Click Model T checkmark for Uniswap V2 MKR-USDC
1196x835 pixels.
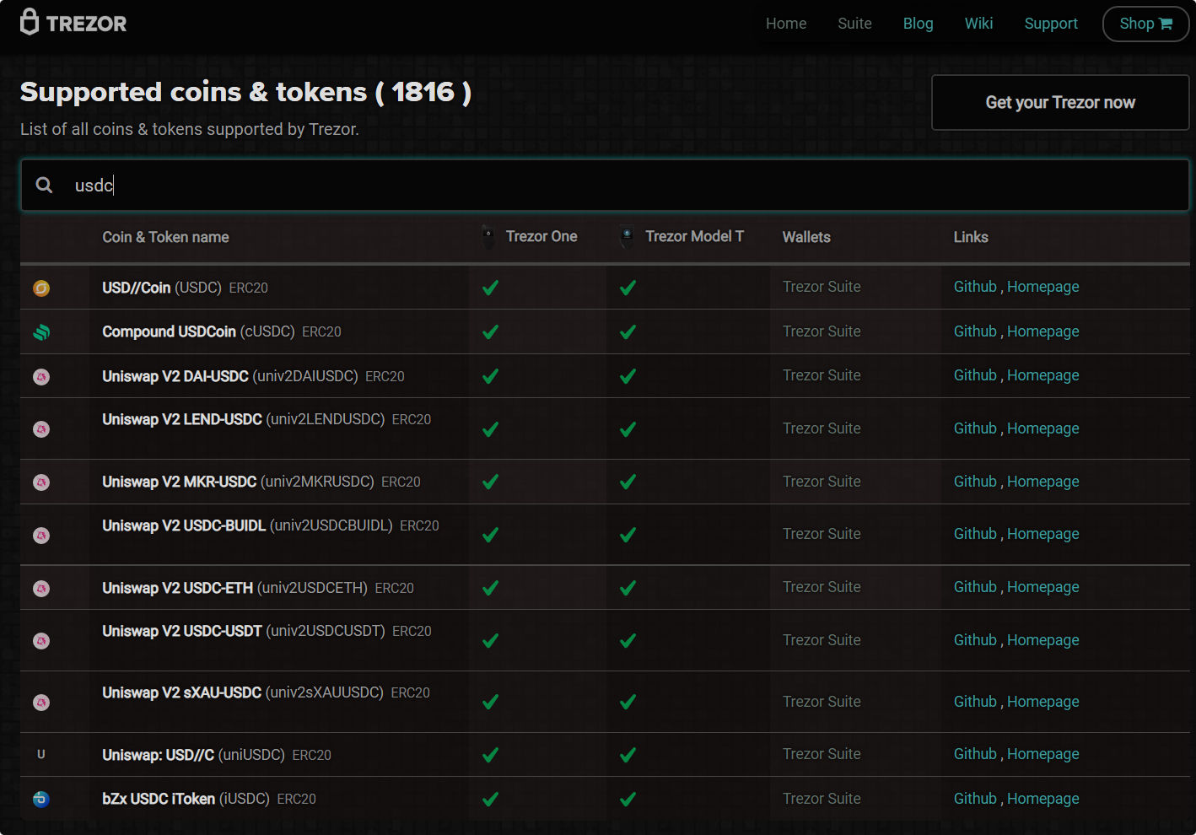tap(628, 482)
